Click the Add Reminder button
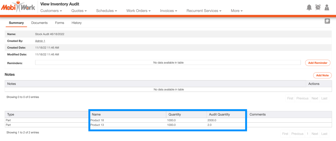This screenshot has width=336, height=141. (318, 63)
